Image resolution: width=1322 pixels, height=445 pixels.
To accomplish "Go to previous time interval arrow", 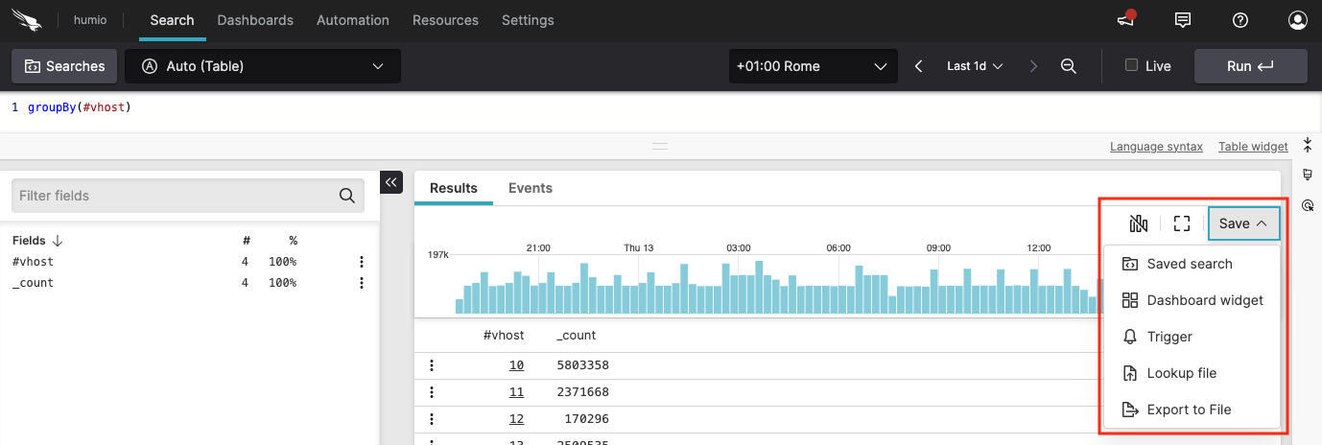I will [x=919, y=66].
